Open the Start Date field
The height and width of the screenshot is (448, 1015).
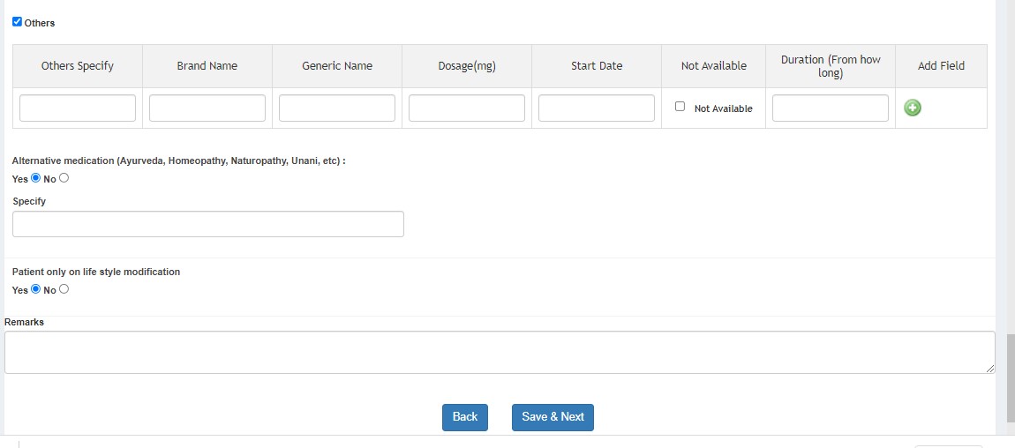coord(597,108)
